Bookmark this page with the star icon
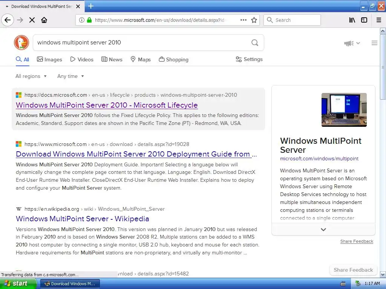This screenshot has width=386, height=289. [254, 20]
